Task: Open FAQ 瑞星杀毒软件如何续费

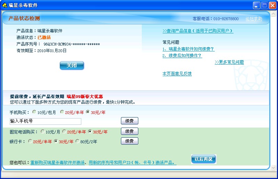Action: [188, 49]
